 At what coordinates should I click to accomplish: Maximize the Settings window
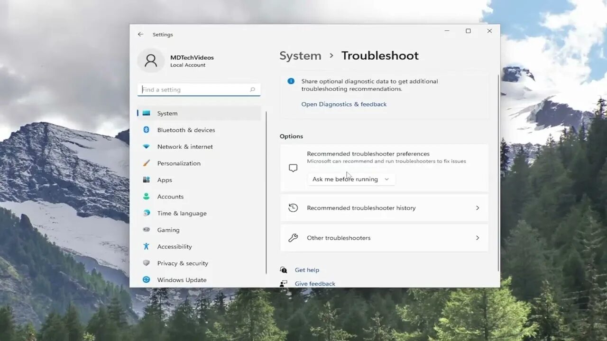pyautogui.click(x=468, y=31)
